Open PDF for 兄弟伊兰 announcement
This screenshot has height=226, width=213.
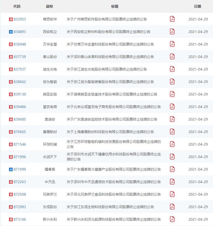coord(172,194)
